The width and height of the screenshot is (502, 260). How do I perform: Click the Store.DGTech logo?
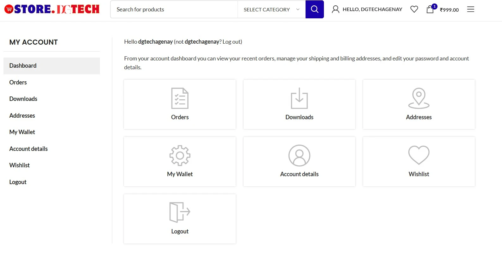52,9
